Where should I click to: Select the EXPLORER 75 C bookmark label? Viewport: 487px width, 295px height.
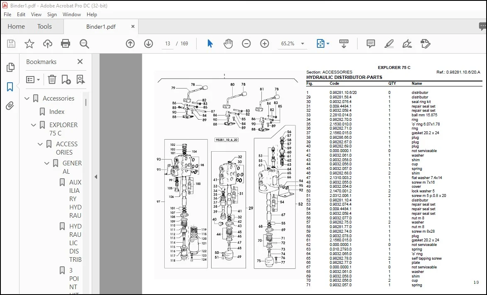click(63, 129)
